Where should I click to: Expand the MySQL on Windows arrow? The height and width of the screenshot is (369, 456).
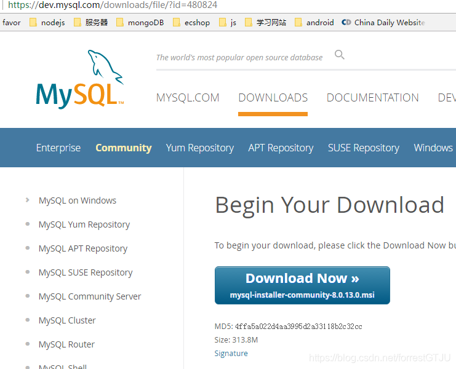click(x=27, y=200)
